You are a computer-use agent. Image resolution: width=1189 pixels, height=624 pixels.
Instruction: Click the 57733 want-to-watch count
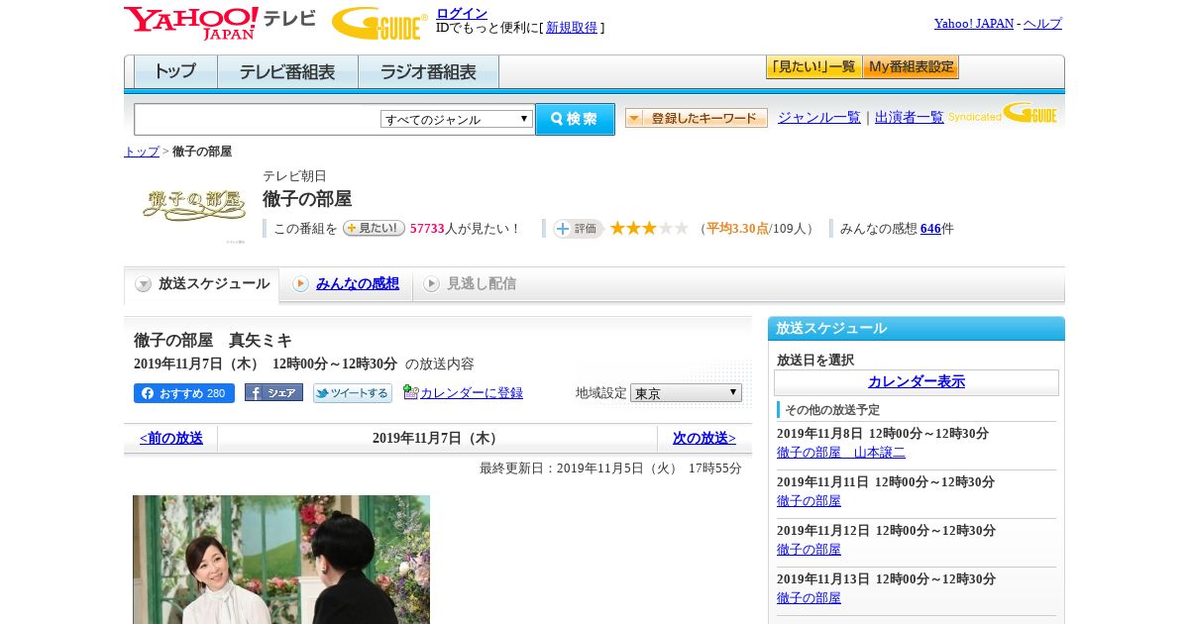[x=427, y=229]
